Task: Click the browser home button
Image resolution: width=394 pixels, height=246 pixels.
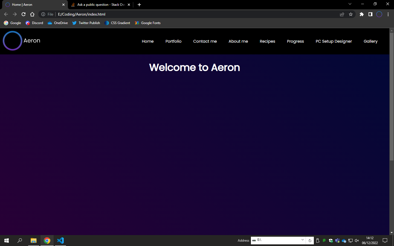Action: pos(32,14)
